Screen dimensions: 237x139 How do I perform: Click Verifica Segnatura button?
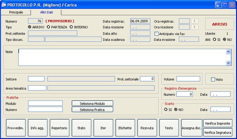(x=218, y=133)
